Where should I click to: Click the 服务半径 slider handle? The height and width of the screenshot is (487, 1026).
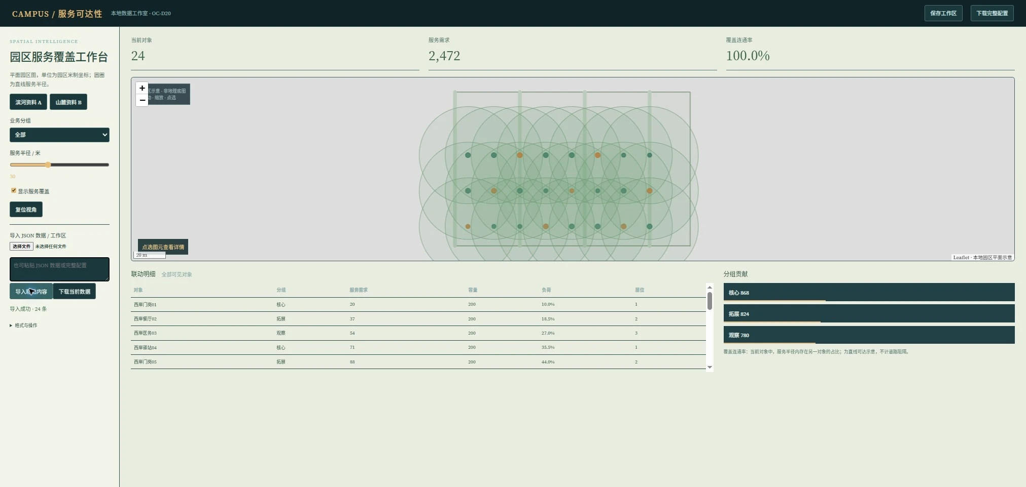point(48,165)
